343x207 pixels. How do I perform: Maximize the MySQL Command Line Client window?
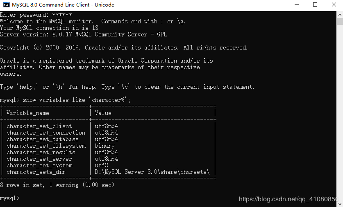click(315, 5)
